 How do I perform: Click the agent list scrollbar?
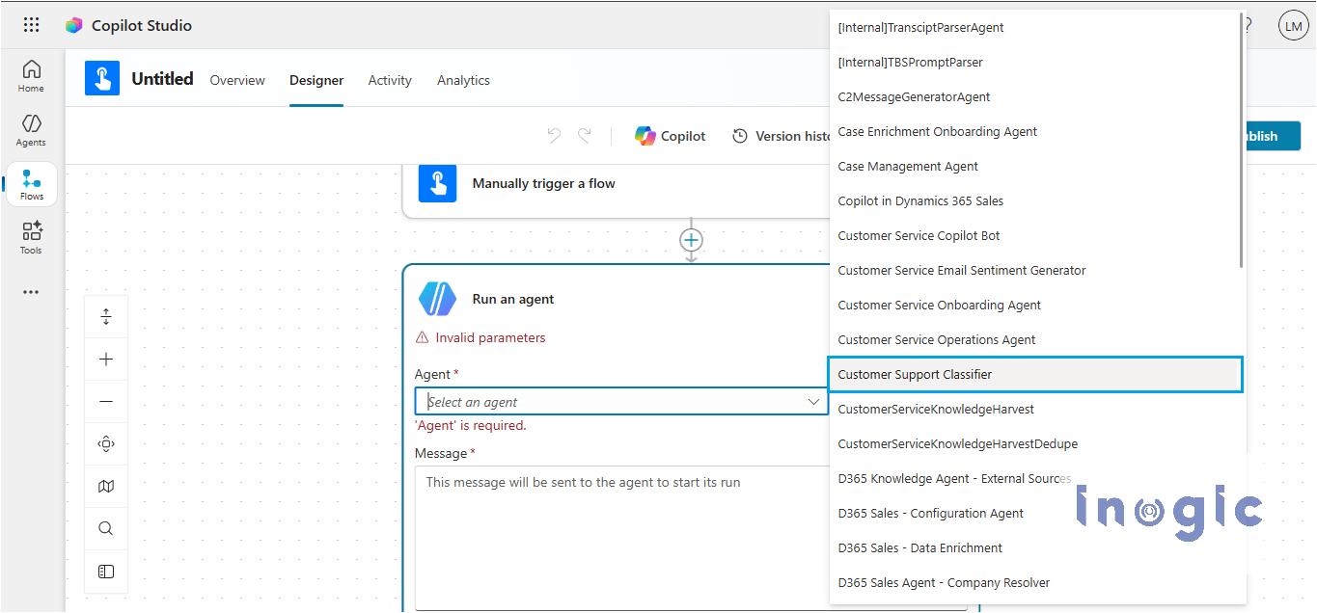(x=1242, y=141)
